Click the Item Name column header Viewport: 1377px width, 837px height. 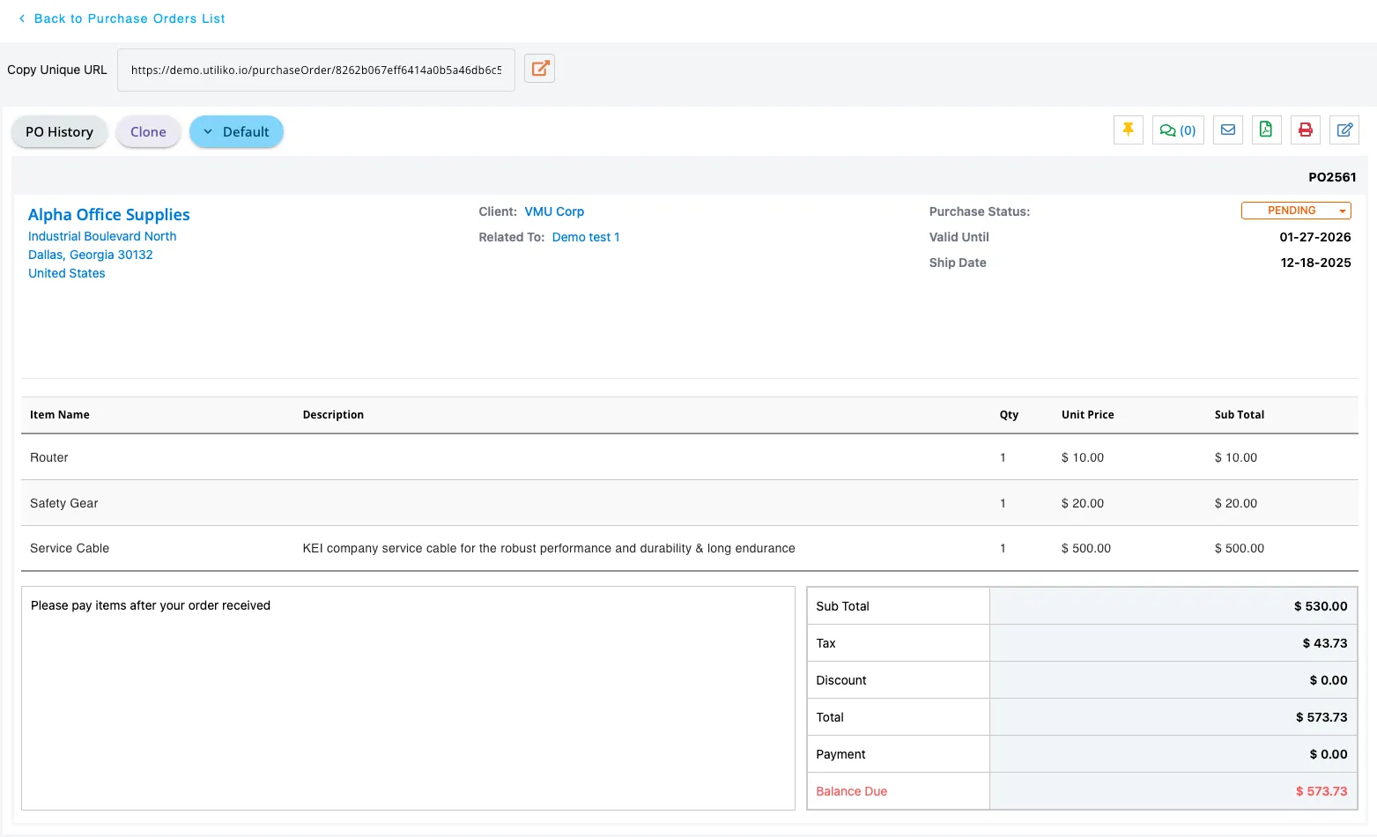(60, 415)
